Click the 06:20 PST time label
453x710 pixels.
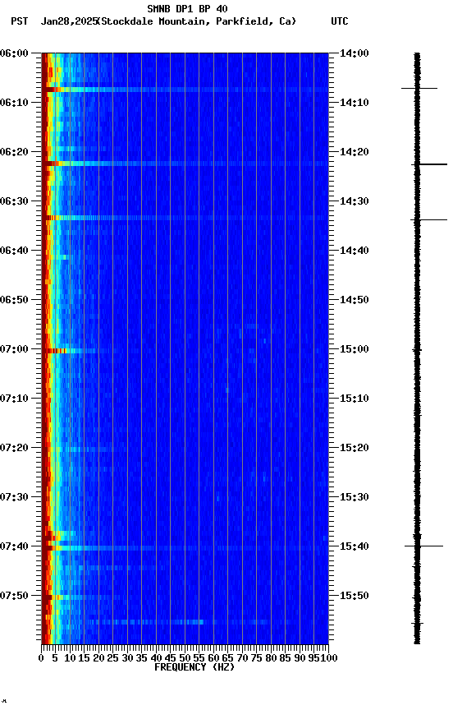[14, 152]
